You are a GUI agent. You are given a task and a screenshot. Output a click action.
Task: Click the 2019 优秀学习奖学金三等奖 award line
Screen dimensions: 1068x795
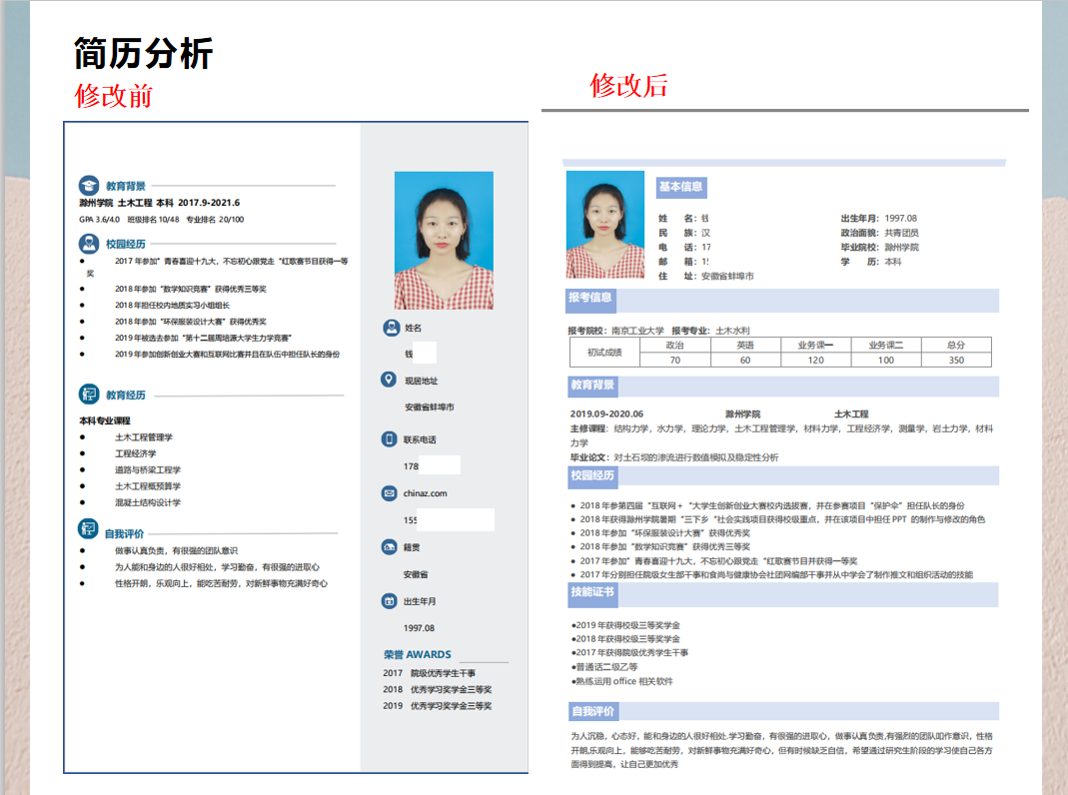click(438, 706)
